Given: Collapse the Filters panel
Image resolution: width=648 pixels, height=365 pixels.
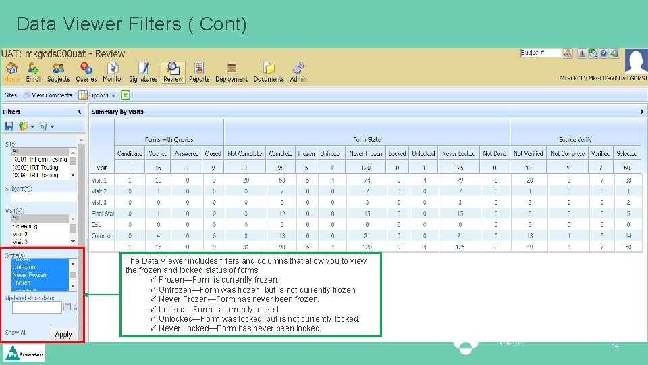Looking at the screenshot, I should (x=80, y=112).
